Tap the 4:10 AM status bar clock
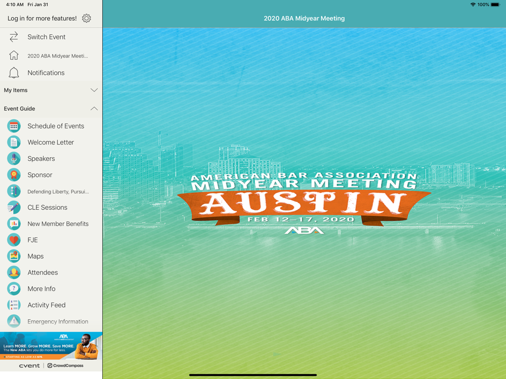 click(15, 5)
